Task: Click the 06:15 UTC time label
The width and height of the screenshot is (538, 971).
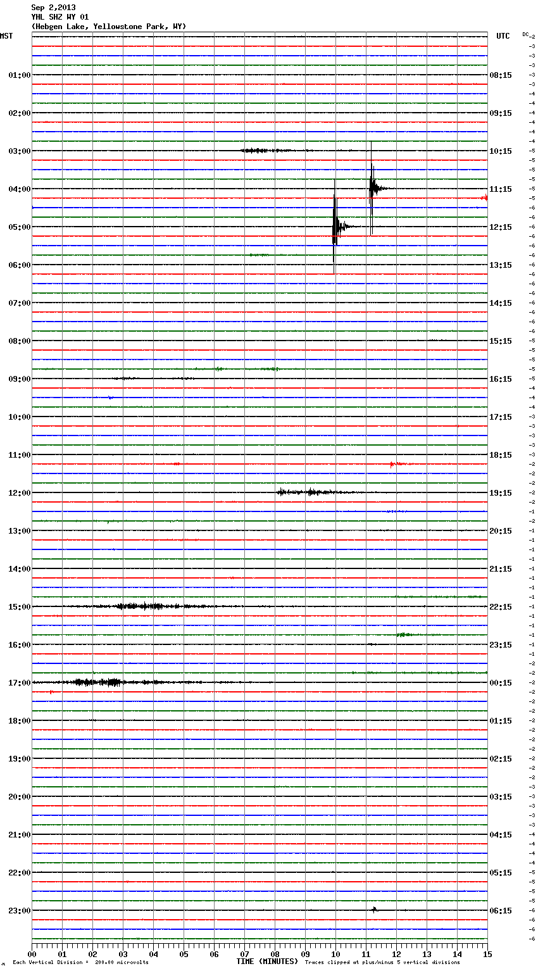Action: [501, 911]
